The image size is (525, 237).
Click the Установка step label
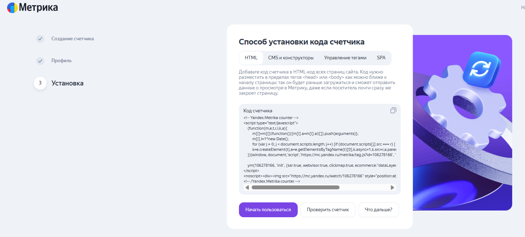coord(68,83)
